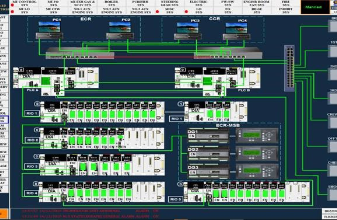The height and width of the screenshot is (220, 337).
Task: Click the DG1 controller display panel
Action: click(x=254, y=136)
